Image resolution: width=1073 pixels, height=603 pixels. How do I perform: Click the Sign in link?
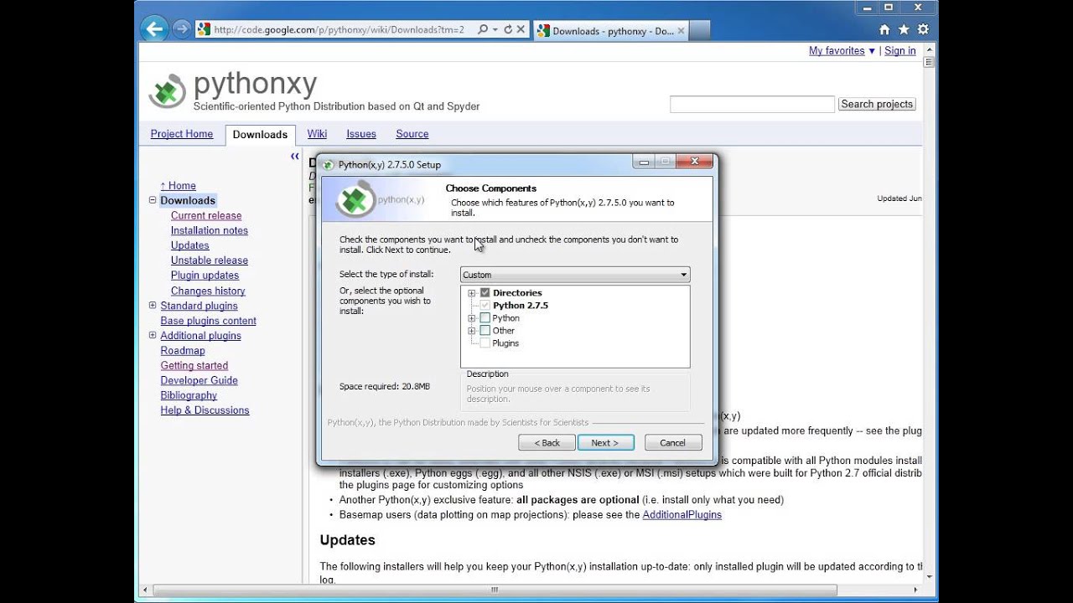(x=900, y=51)
